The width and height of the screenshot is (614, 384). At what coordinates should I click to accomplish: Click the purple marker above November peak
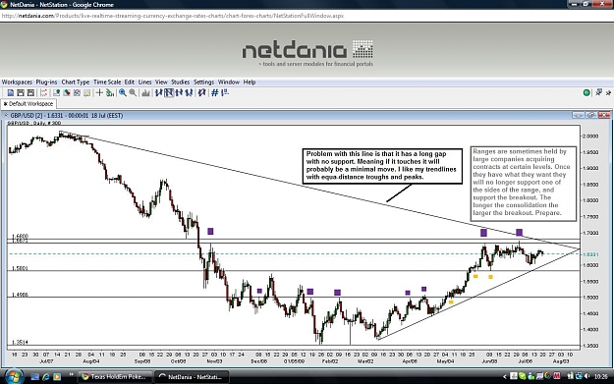[210, 232]
